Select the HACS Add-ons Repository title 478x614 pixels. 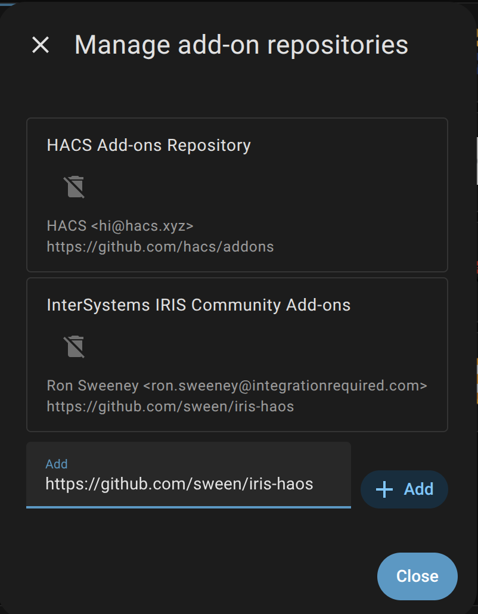click(148, 145)
